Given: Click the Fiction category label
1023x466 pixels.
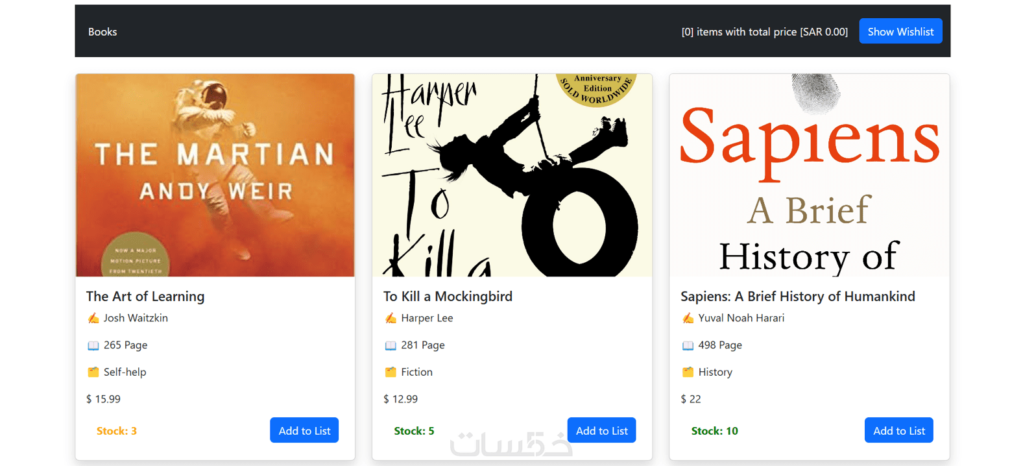Looking at the screenshot, I should click(416, 372).
